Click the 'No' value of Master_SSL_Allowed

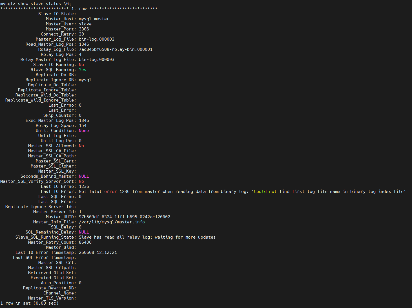click(x=81, y=146)
